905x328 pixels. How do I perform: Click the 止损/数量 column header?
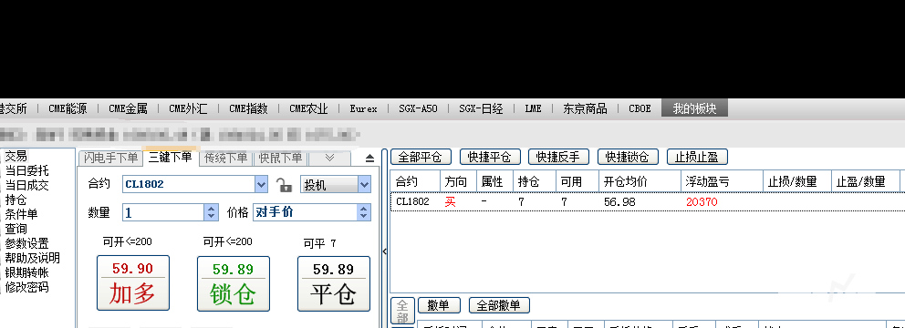(797, 181)
